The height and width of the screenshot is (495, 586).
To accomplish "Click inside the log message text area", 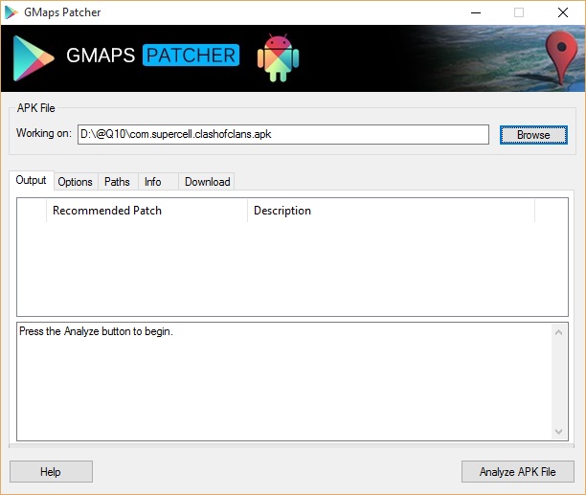I will (x=282, y=383).
